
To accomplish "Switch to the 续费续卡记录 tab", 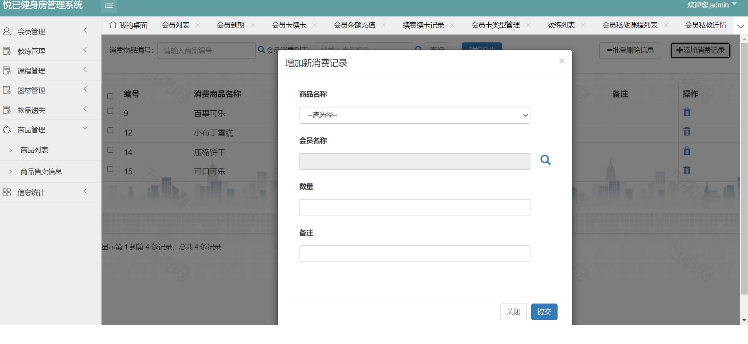I will coord(423,25).
